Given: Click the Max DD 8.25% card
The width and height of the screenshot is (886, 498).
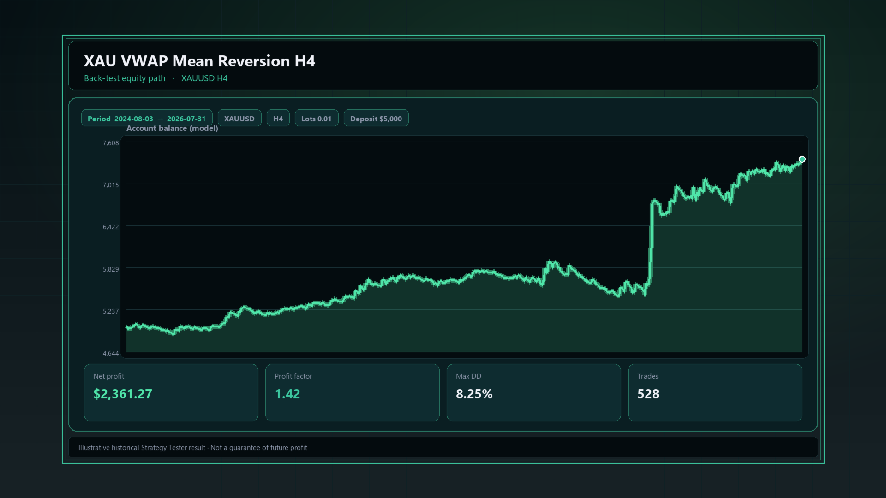Looking at the screenshot, I should pos(534,392).
